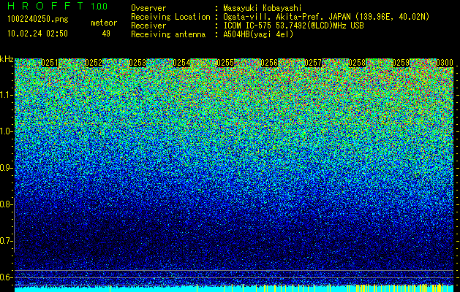Viewport: 460px width, 292px height.
Task: Click the 0252 time marker
Action: pyautogui.click(x=94, y=63)
